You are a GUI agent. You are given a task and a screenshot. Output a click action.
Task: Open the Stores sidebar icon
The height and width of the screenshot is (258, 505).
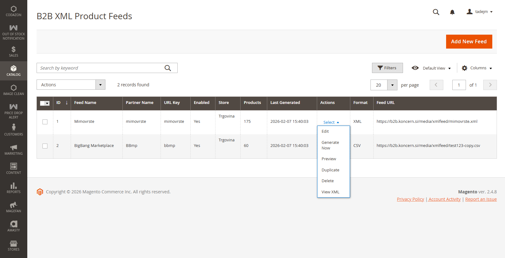(13, 246)
